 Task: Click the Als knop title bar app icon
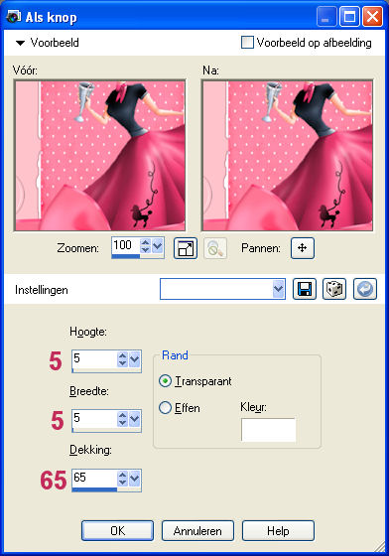click(x=14, y=17)
